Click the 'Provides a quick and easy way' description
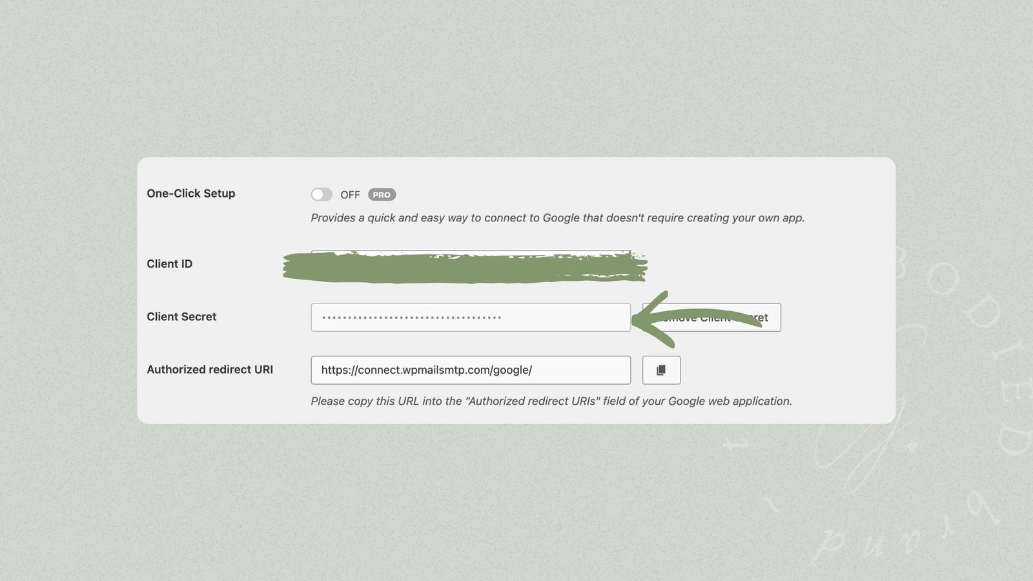The height and width of the screenshot is (581, 1033). click(558, 218)
